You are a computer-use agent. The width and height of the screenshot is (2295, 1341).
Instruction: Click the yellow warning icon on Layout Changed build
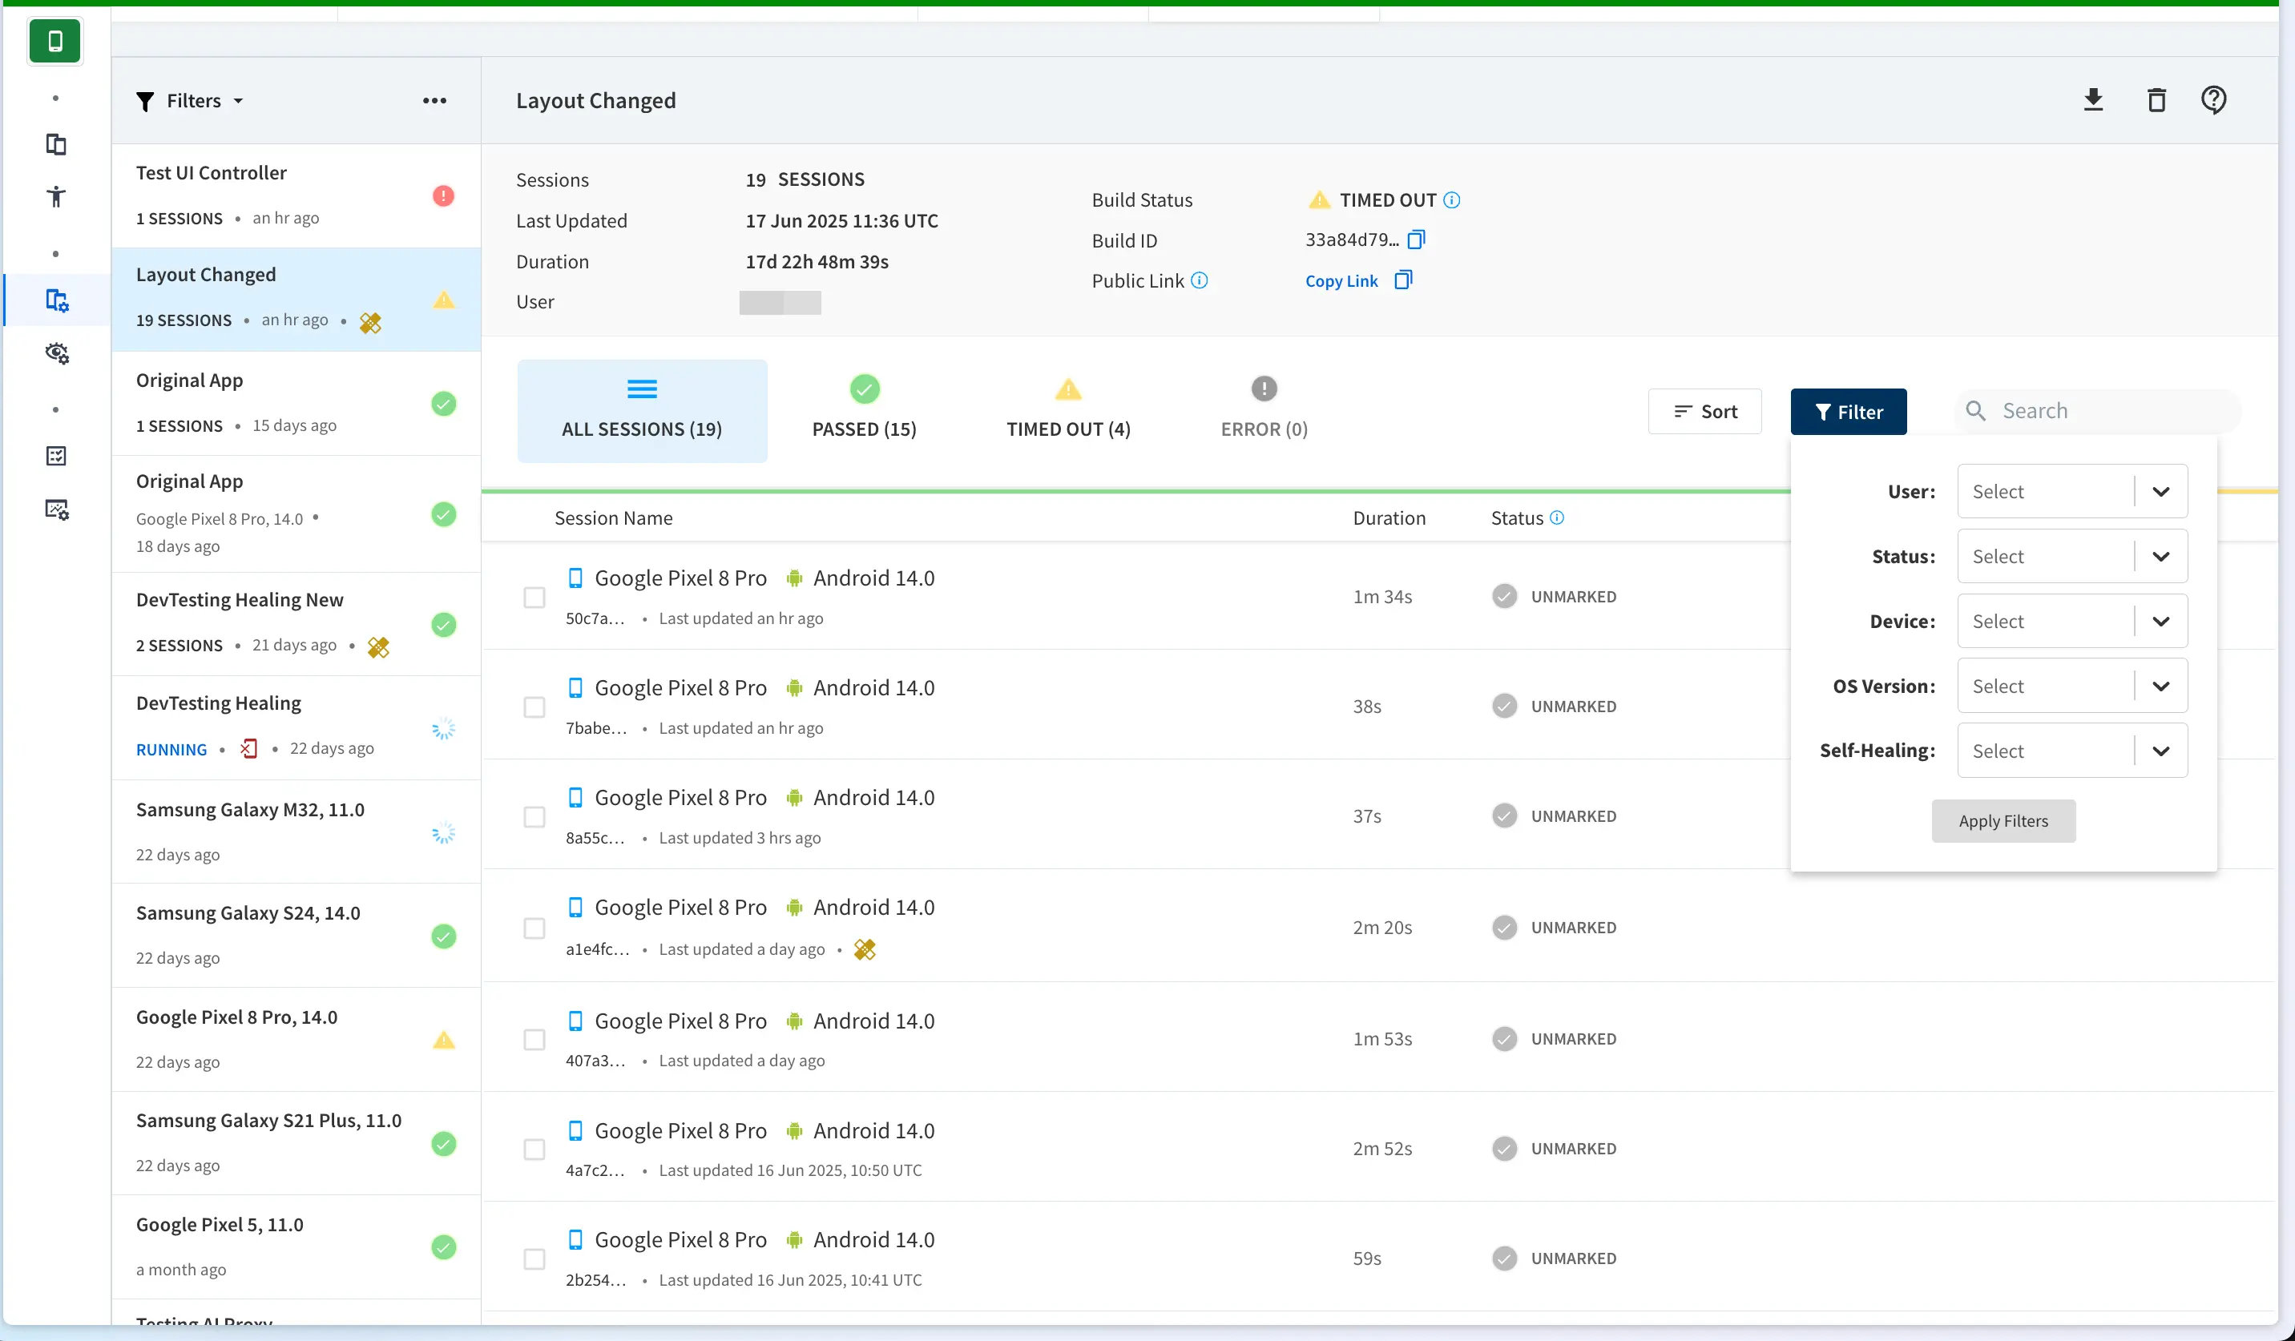(x=443, y=300)
